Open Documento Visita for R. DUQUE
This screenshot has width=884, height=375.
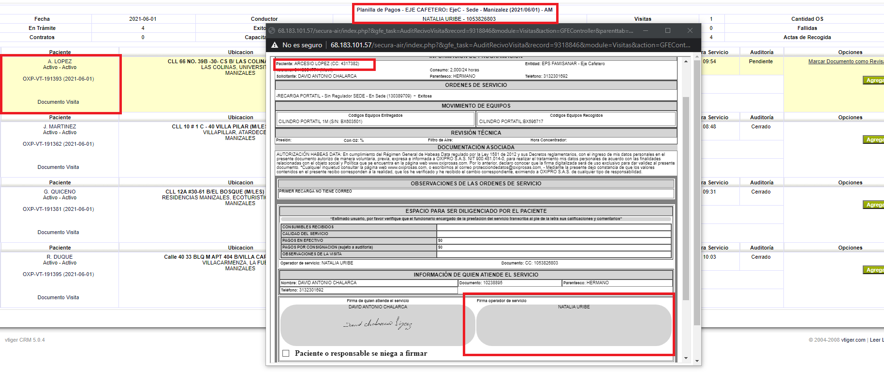[x=59, y=297]
